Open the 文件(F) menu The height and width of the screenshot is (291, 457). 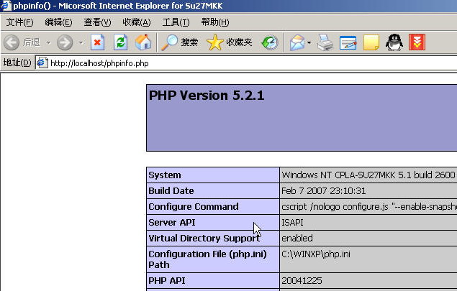click(x=20, y=22)
